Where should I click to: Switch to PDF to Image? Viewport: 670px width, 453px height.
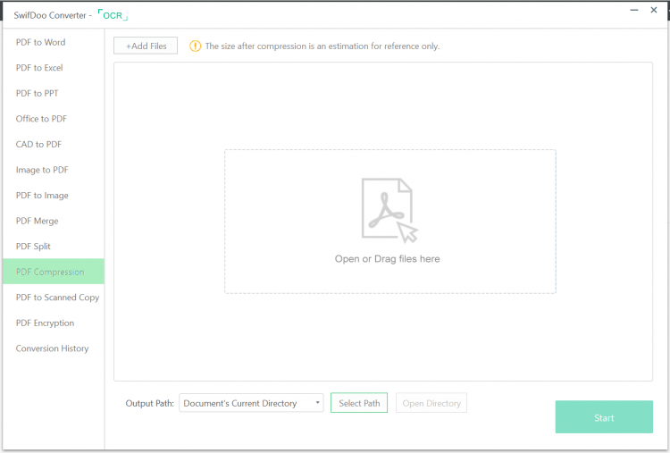54,196
